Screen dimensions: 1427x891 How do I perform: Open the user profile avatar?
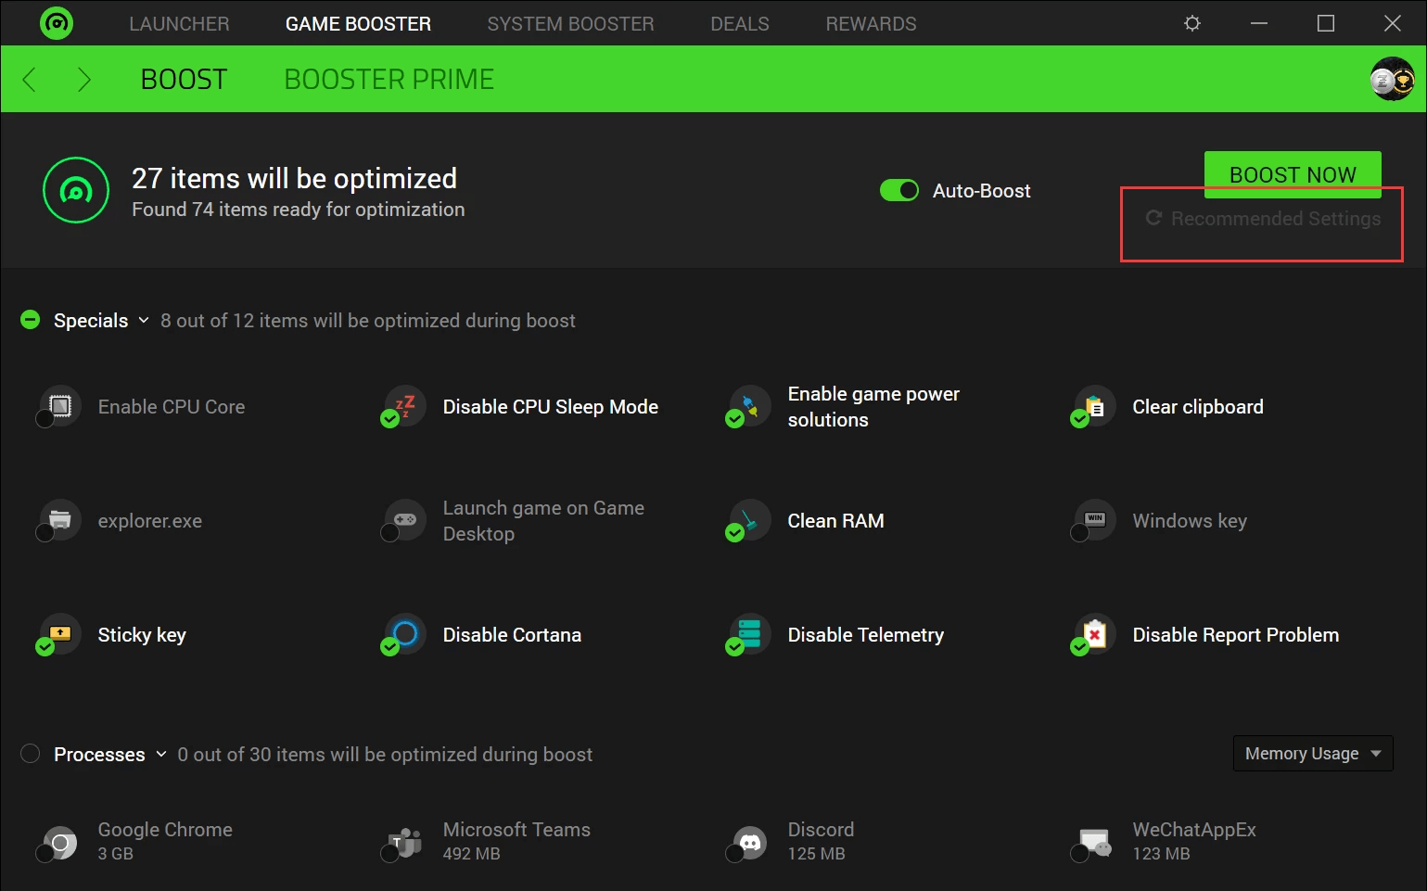click(x=1391, y=80)
